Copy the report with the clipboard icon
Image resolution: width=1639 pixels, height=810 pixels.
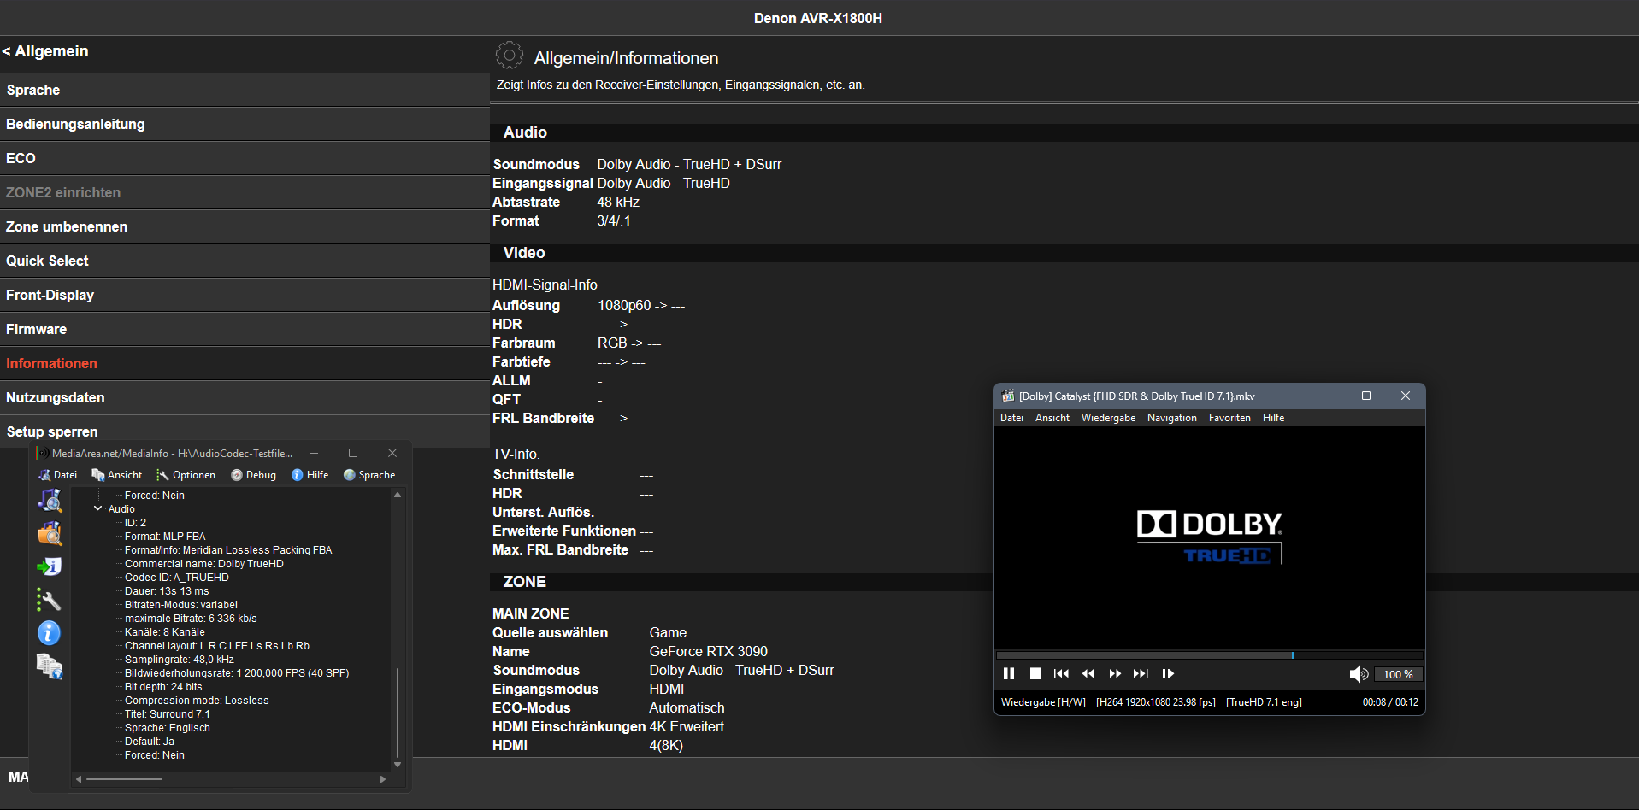(49, 666)
